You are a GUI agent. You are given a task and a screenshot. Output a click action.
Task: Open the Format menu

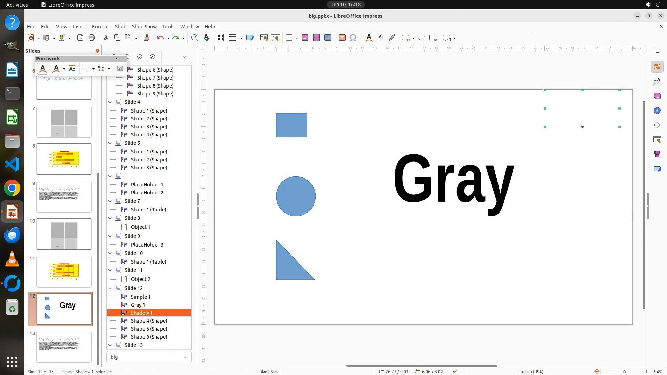pyautogui.click(x=100, y=27)
